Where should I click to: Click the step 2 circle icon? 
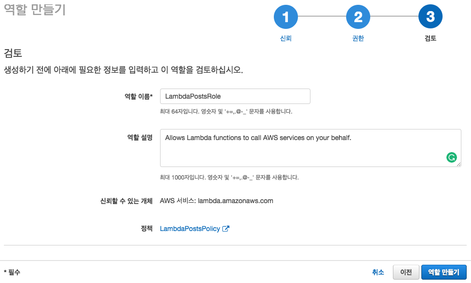click(x=358, y=17)
